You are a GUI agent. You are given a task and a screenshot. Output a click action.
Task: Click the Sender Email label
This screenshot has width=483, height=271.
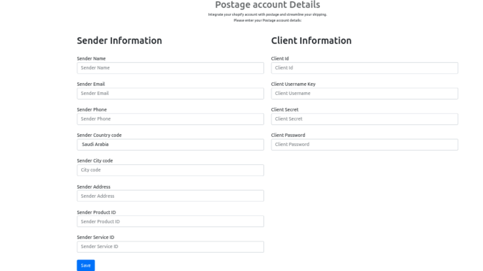click(x=91, y=84)
